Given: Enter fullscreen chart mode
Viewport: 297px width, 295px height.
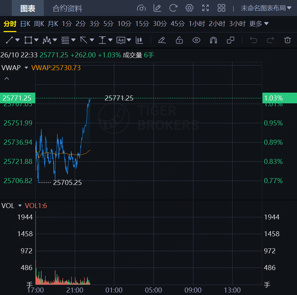Looking at the screenshot, I should 205,8.
